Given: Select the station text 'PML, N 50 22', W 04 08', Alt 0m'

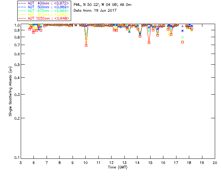Looking at the screenshot, I should tap(103, 5).
